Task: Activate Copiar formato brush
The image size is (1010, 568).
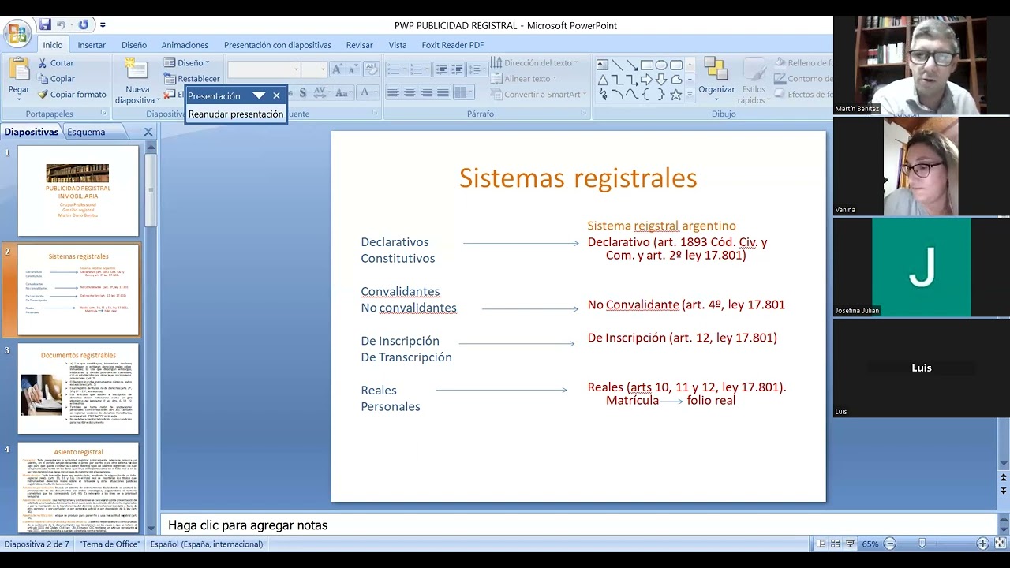Action: coord(71,95)
